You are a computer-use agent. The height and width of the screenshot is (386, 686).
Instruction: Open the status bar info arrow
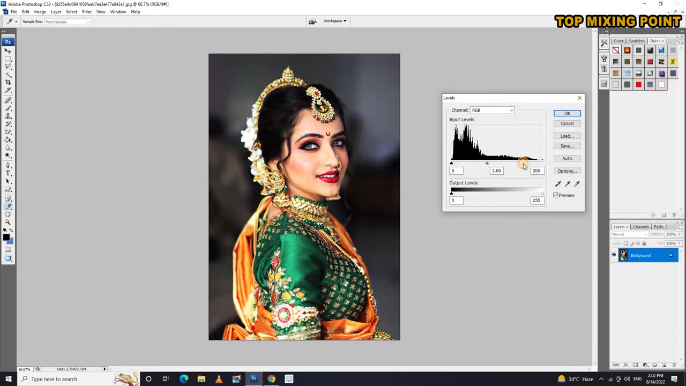(105, 369)
